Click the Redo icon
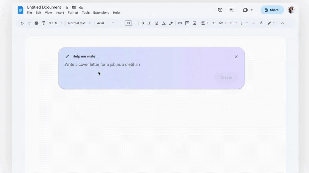 point(29,23)
